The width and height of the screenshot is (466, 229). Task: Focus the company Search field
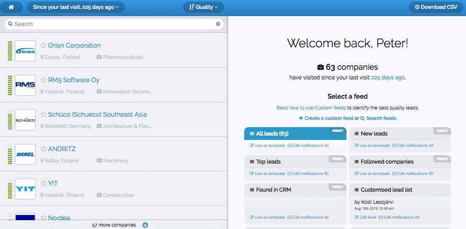coord(114,24)
